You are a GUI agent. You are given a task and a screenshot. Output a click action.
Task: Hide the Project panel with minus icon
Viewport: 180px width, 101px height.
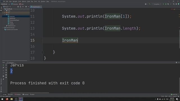28,7
